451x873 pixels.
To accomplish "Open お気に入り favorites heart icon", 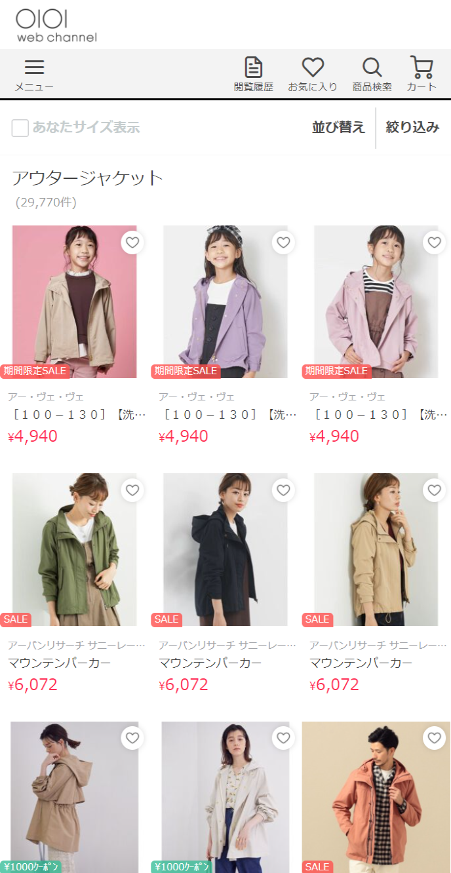I will (313, 75).
